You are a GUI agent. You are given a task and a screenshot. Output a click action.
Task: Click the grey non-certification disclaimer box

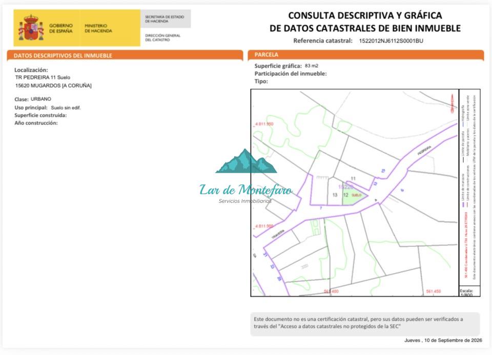365,324
